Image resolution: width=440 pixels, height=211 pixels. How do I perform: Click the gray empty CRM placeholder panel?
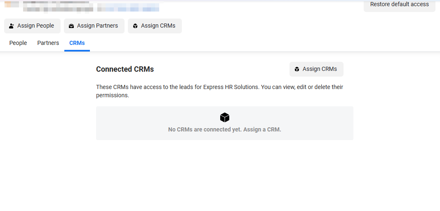pyautogui.click(x=224, y=123)
